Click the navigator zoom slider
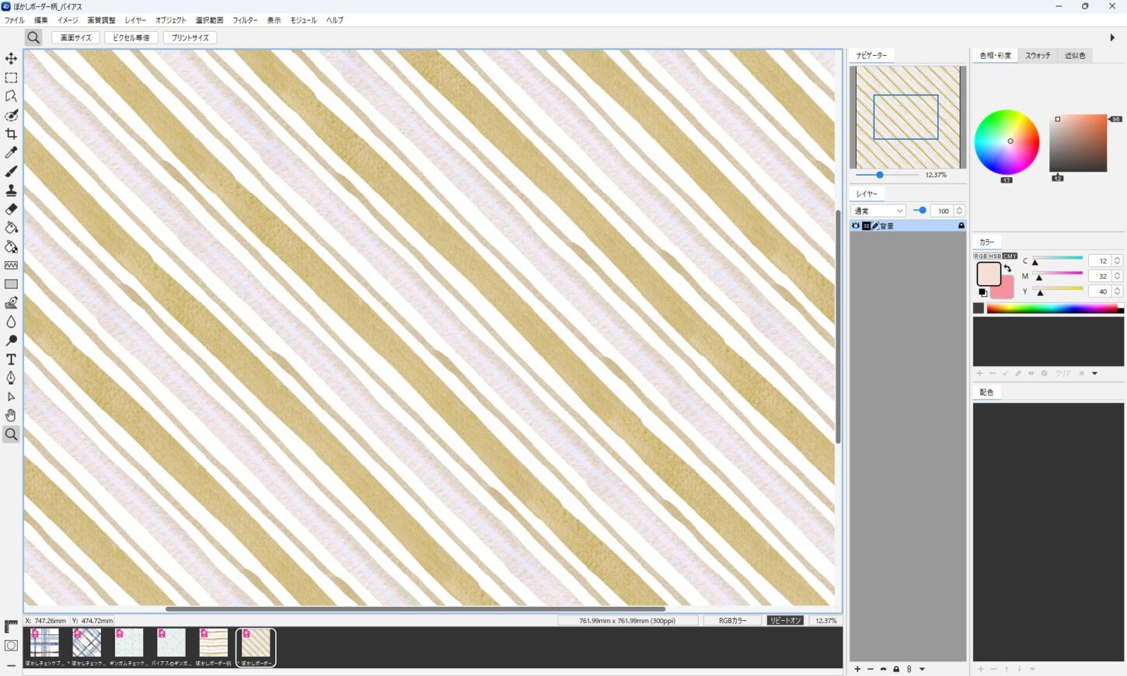1127x676 pixels. click(x=887, y=175)
